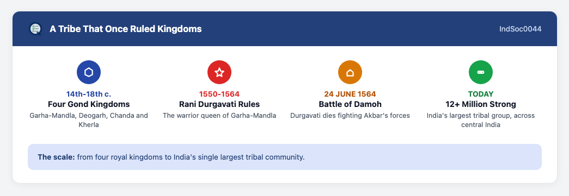Click 'The scale:' summary callout box
This screenshot has width=569, height=196.
(284, 157)
